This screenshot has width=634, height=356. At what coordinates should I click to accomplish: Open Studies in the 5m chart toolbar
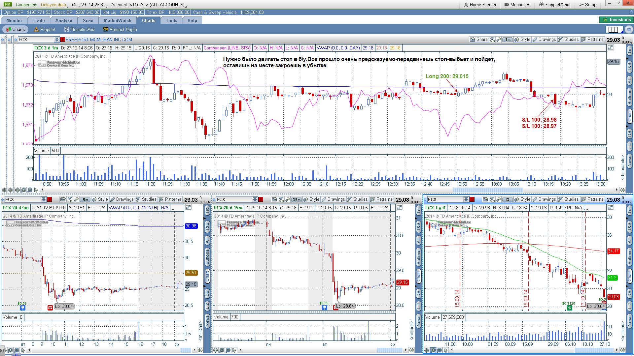pyautogui.click(x=146, y=199)
